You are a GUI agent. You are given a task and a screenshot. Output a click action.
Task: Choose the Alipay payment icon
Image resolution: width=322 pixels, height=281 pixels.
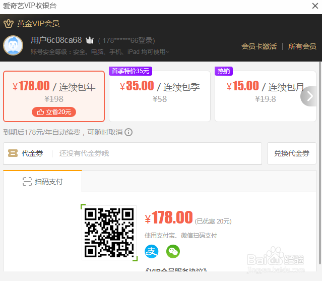coord(152,251)
